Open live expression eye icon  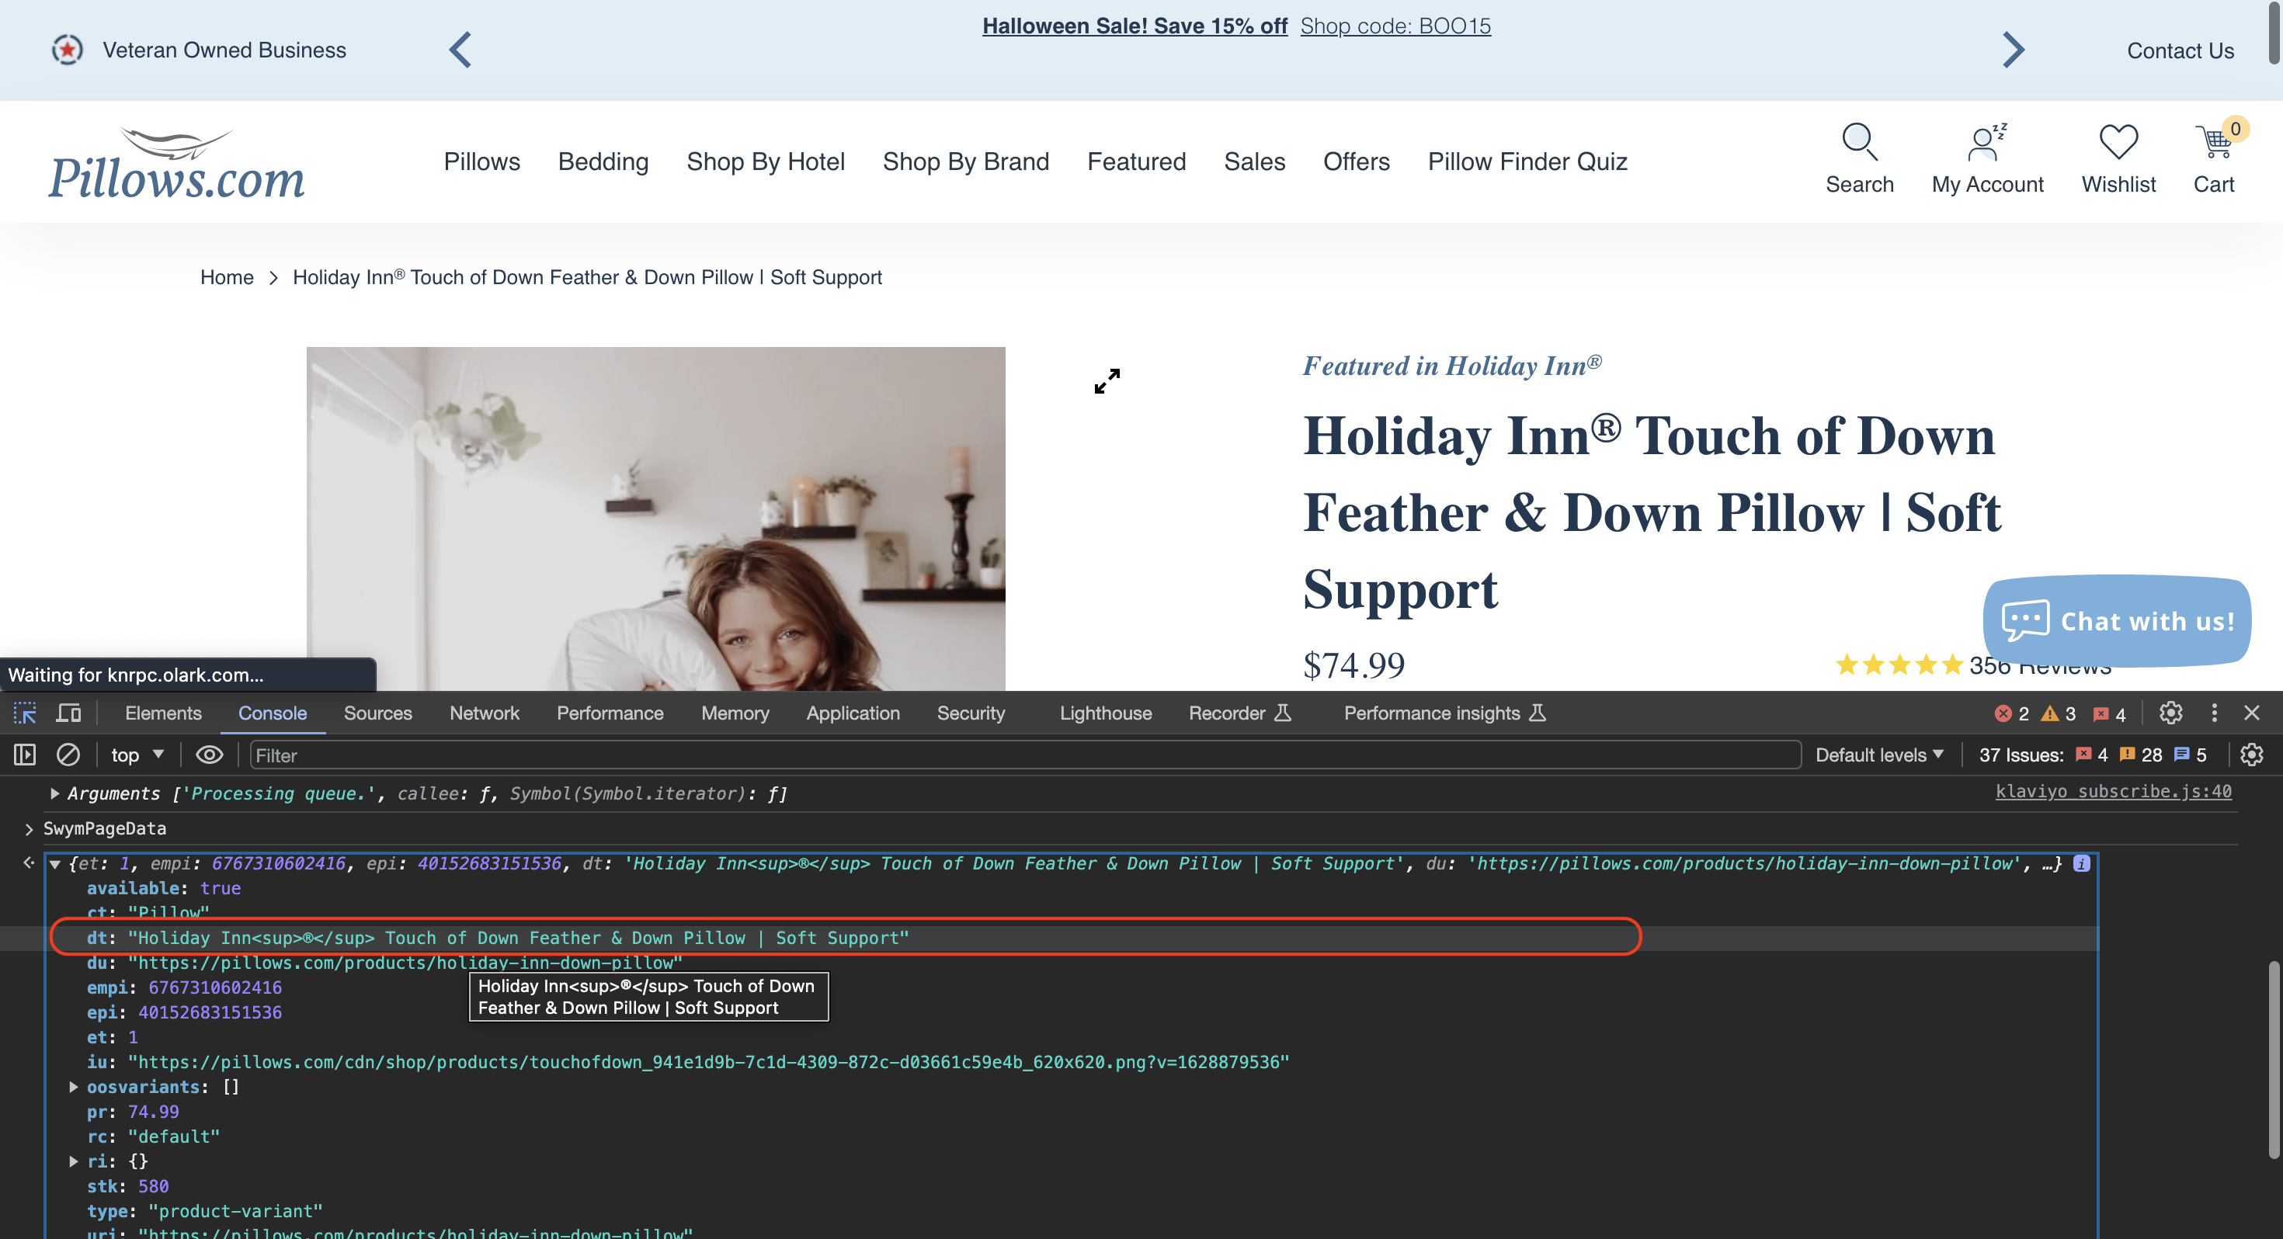209,755
